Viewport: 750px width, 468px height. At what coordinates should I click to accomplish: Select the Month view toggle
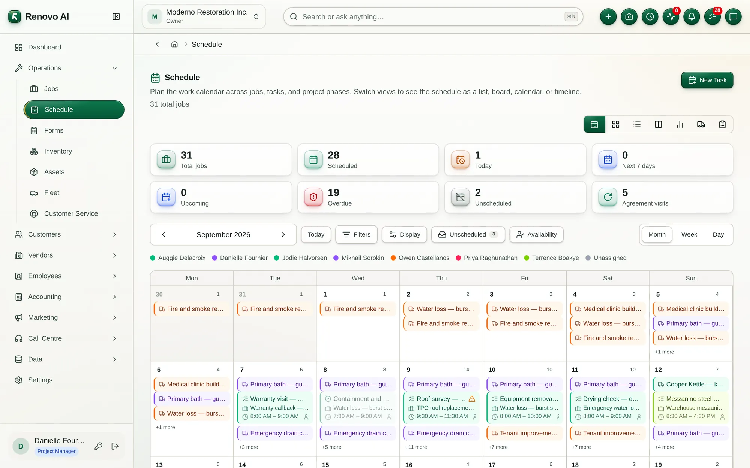point(657,234)
